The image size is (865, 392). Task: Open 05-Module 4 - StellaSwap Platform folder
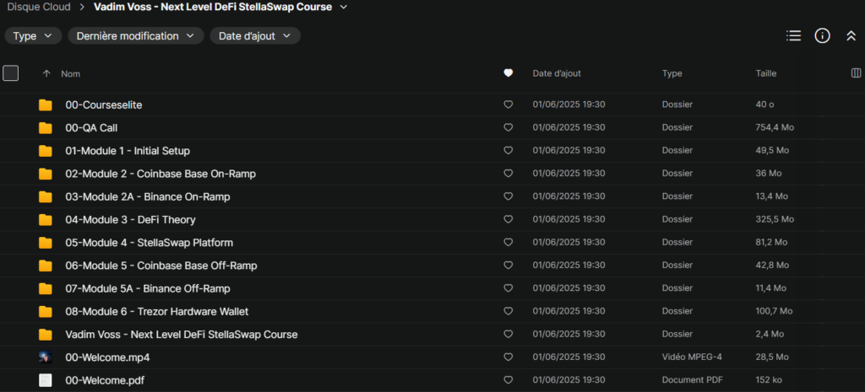pyautogui.click(x=149, y=243)
